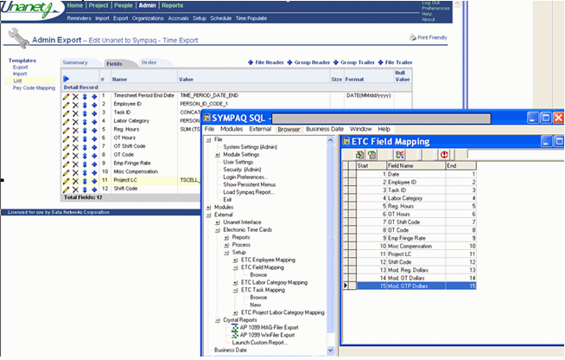Click second toolbar icon in ETC Field Mapping
The width and height of the screenshot is (565, 360).
click(x=371, y=155)
